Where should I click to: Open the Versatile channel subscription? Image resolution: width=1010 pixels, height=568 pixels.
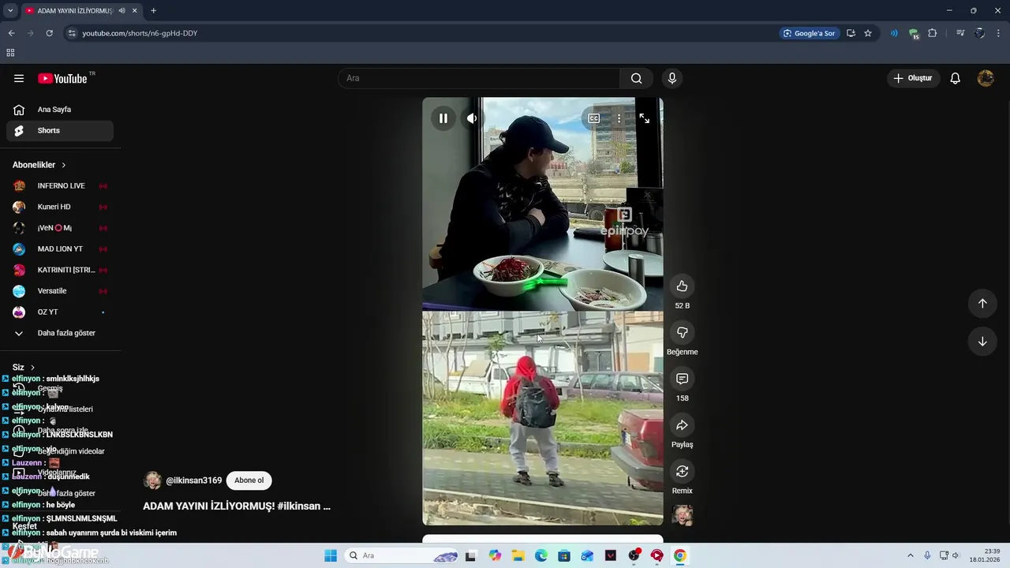tap(60, 291)
